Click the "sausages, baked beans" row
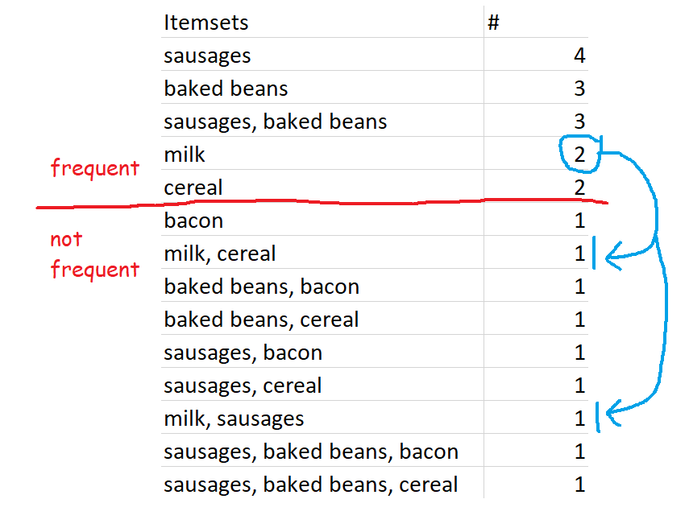This screenshot has width=689, height=528. [x=375, y=121]
